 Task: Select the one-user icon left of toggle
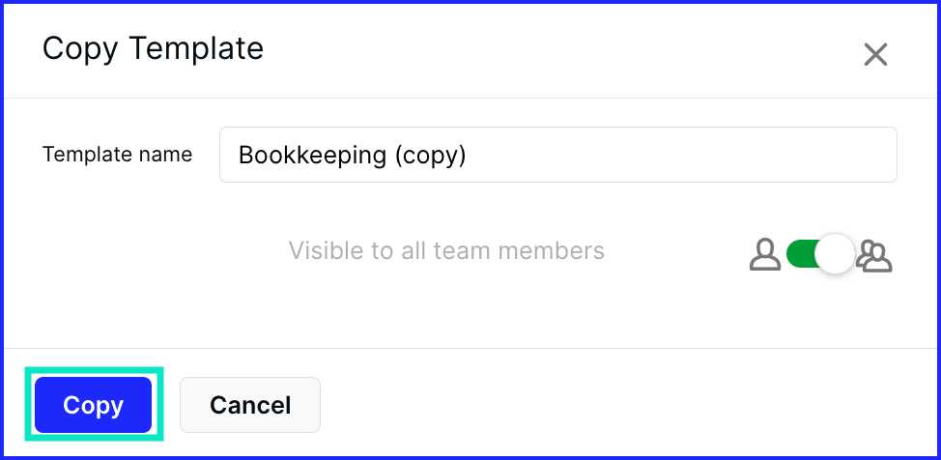pos(765,254)
